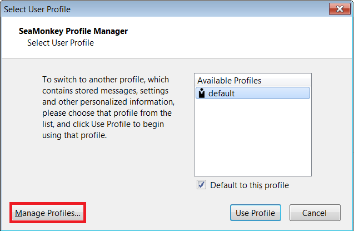The height and width of the screenshot is (231, 354).
Task: Click the white X on the red button
Action: 340,9
